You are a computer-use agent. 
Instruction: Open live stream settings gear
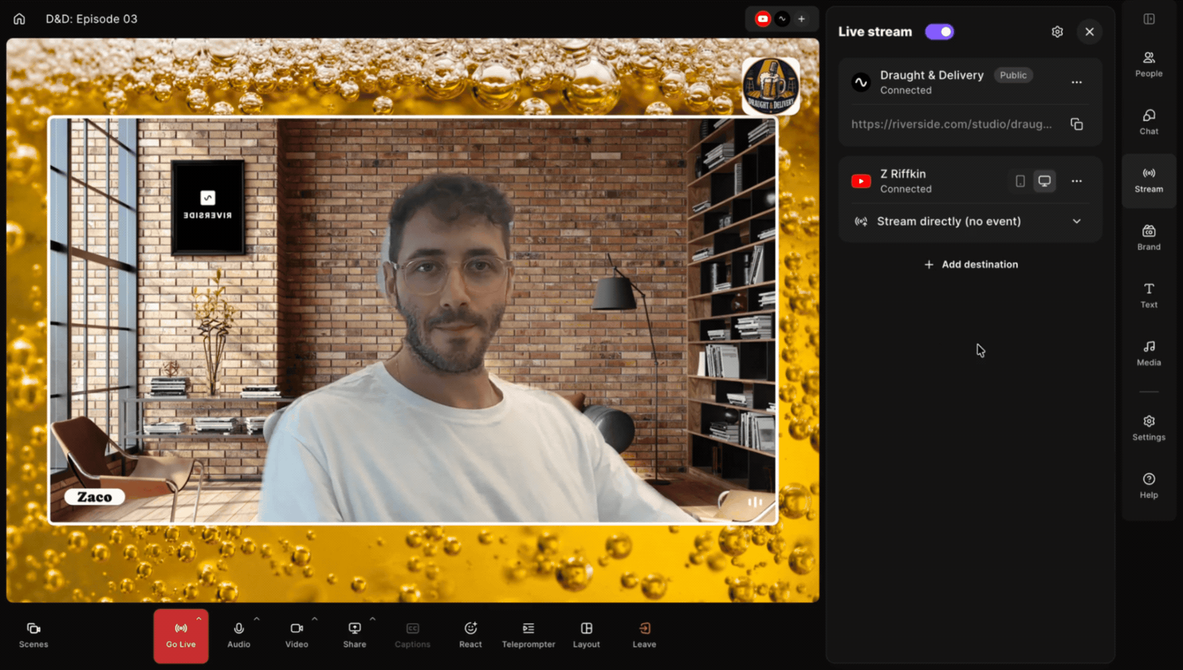click(x=1058, y=31)
